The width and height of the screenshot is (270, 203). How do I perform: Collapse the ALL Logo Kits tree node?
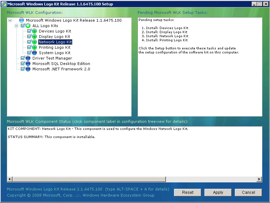[x=16, y=26]
